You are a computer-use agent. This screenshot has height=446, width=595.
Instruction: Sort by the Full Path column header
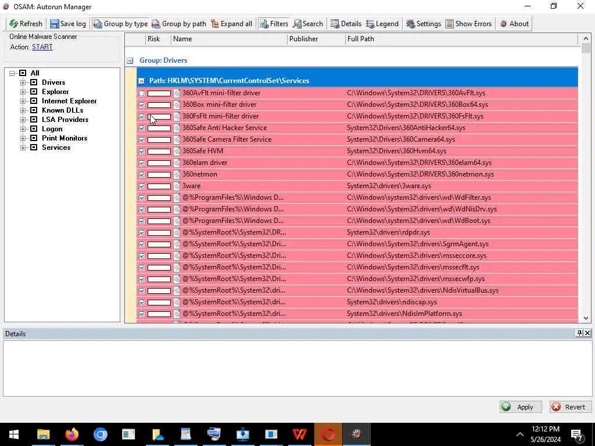(x=461, y=39)
